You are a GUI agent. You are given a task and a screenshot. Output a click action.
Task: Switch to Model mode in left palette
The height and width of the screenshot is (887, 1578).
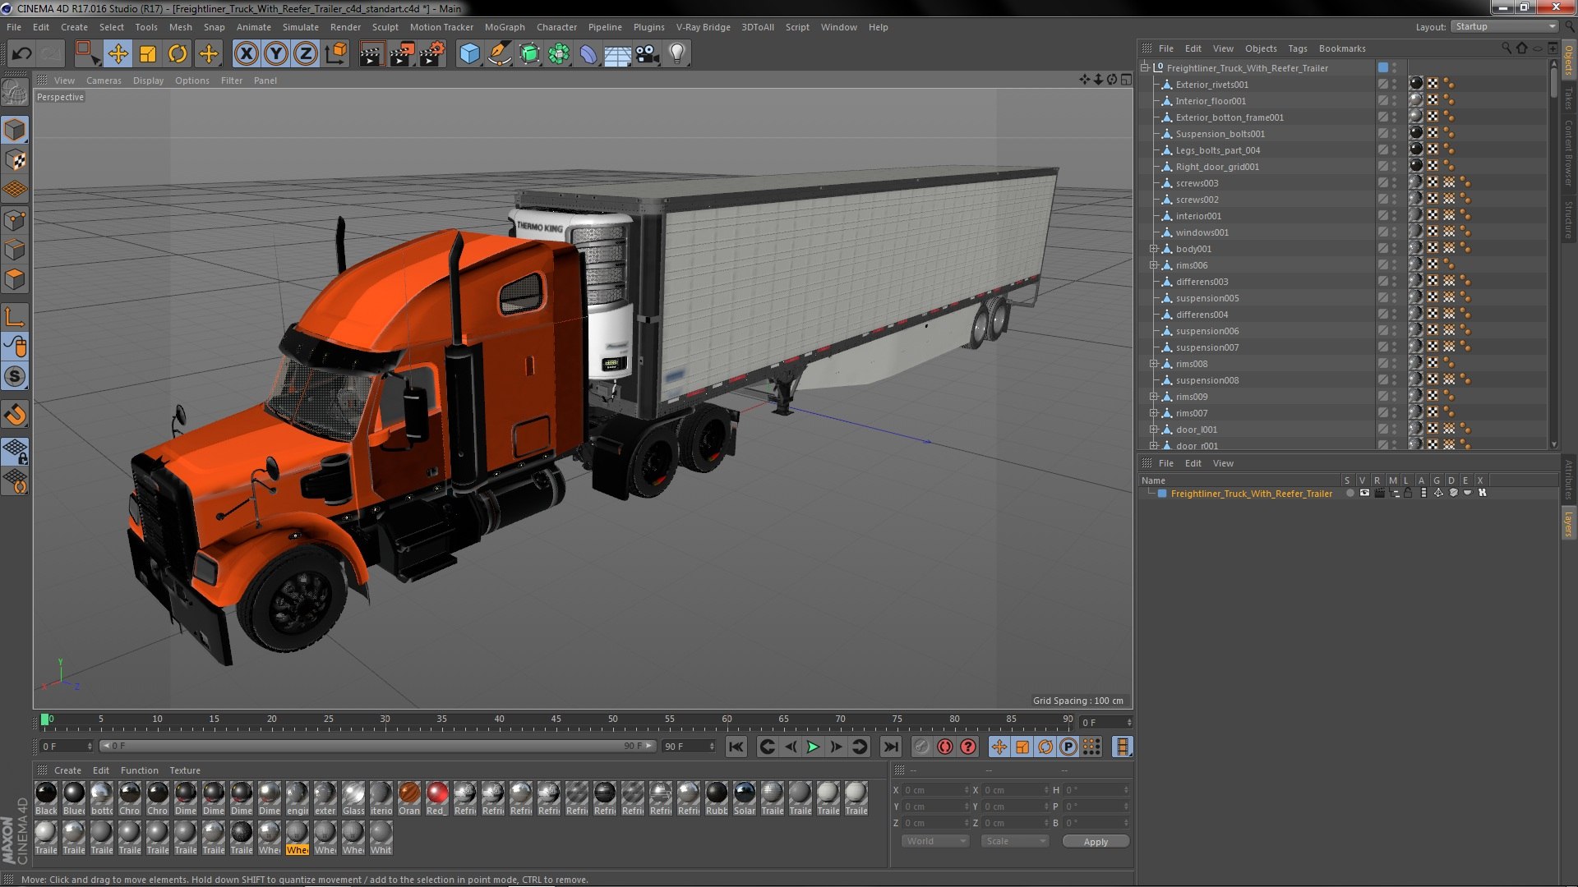[x=15, y=130]
